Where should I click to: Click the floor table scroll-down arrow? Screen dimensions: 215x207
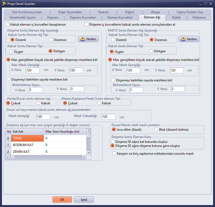(x=88, y=153)
